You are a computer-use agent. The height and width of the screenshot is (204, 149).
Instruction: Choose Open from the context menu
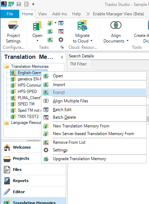click(x=94, y=76)
